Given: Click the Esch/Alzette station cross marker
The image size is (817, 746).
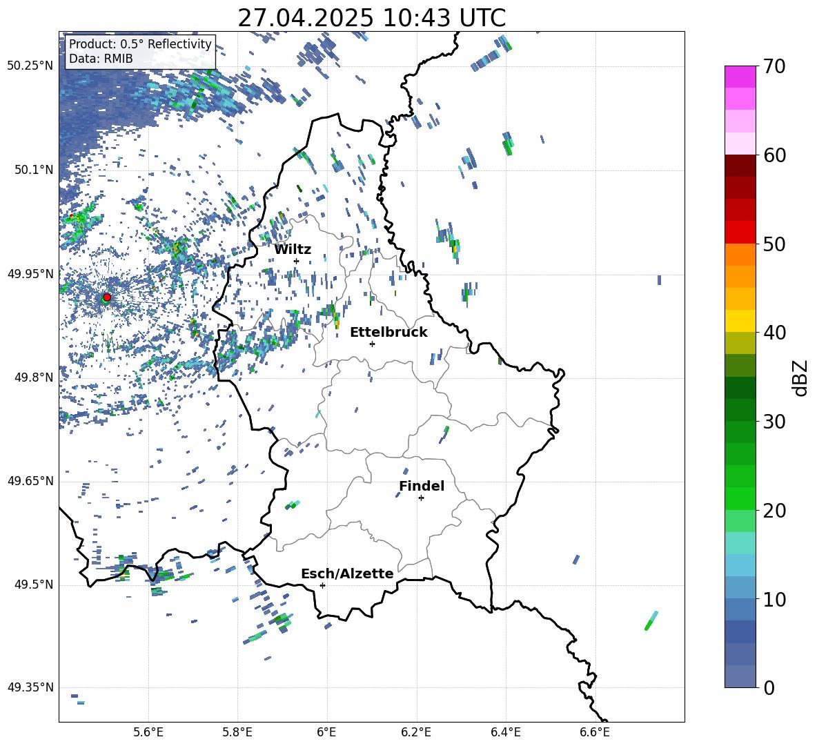Looking at the screenshot, I should coord(322,585).
